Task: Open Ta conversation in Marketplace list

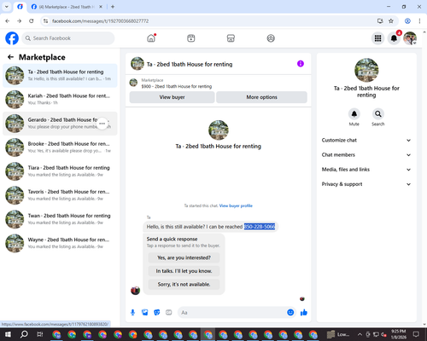Action: click(x=60, y=76)
